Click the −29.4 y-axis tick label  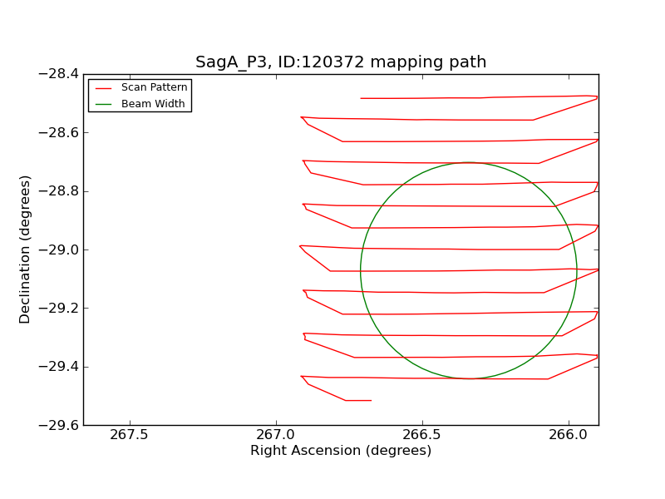(58, 367)
